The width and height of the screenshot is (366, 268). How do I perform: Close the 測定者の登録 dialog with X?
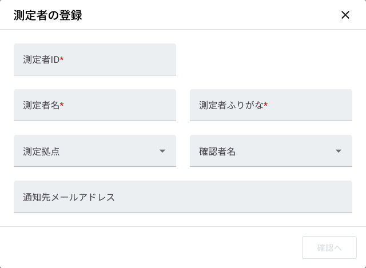(x=345, y=15)
